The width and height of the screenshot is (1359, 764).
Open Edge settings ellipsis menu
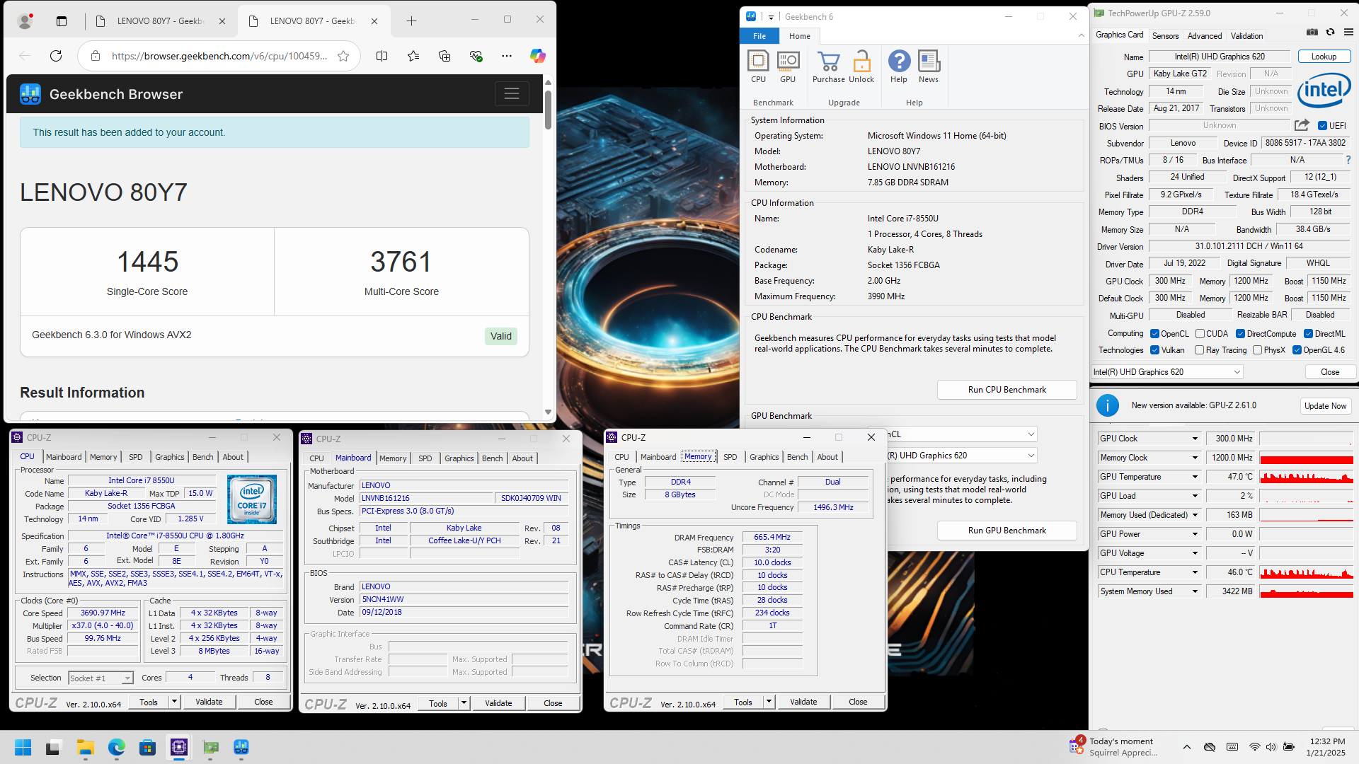(x=507, y=56)
